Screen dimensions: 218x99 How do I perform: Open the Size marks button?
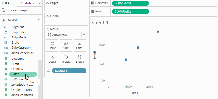click(x=66, y=45)
